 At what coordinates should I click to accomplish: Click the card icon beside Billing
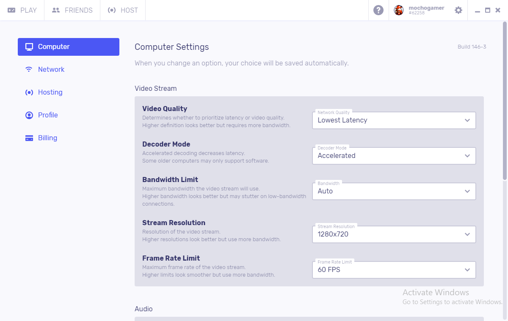point(29,138)
